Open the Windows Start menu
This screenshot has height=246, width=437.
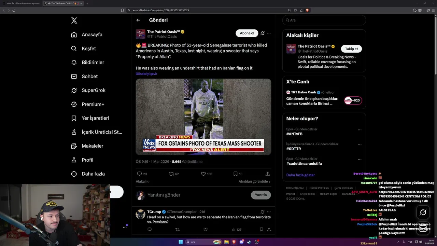(181, 242)
